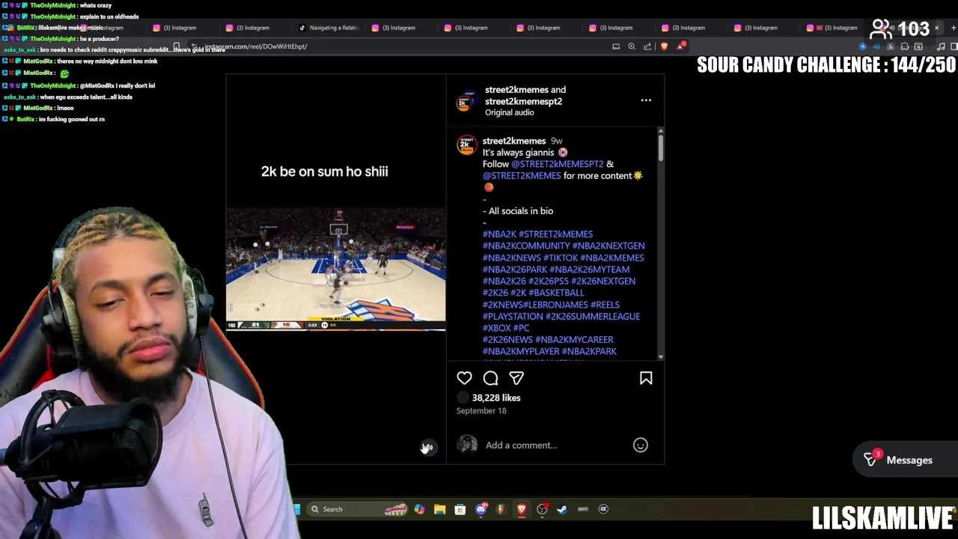The width and height of the screenshot is (958, 539).
Task: Click the Brave Shields lion icon
Action: [x=664, y=46]
